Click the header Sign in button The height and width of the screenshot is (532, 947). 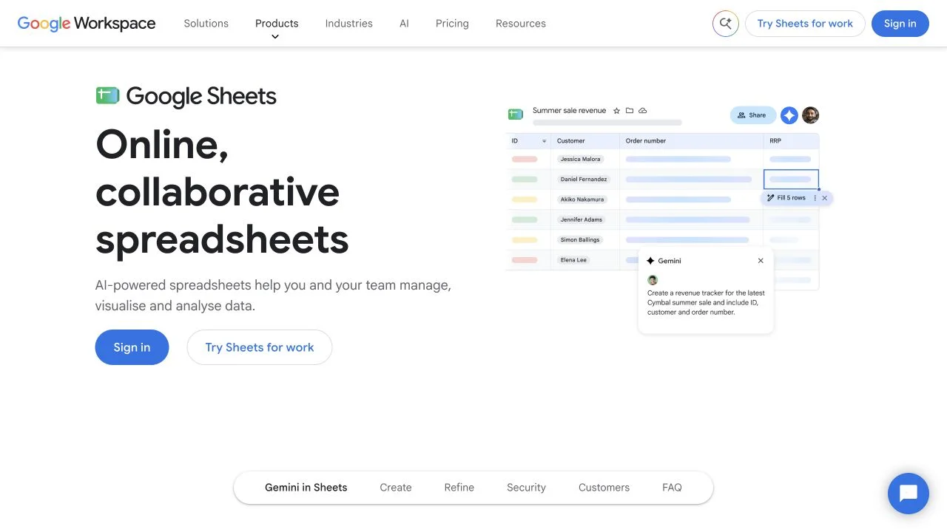900,24
